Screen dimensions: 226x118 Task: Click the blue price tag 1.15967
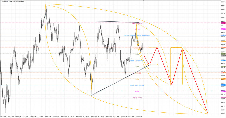[x=223, y=85]
